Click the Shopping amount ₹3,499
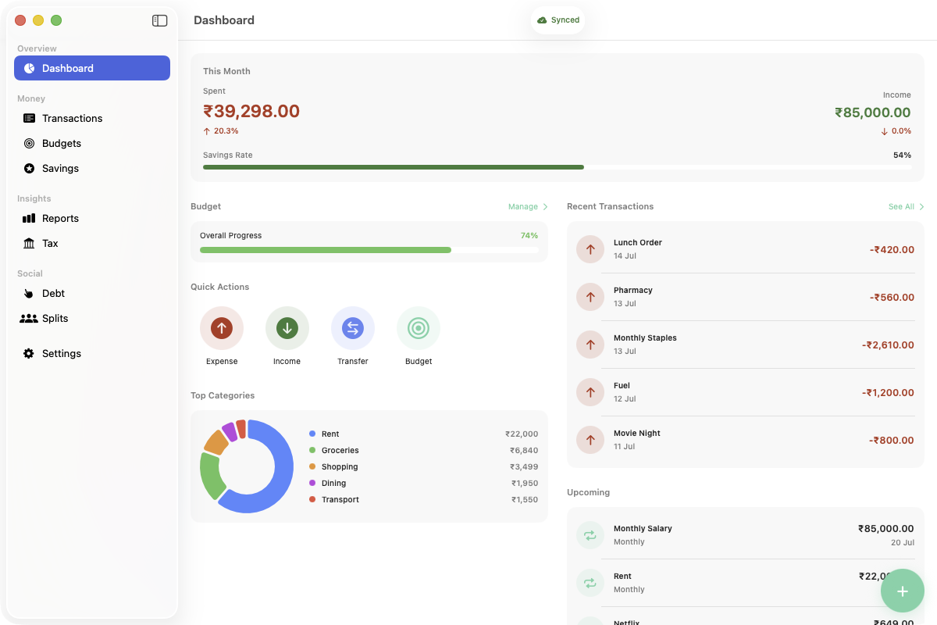The width and height of the screenshot is (937, 625). pos(524,467)
